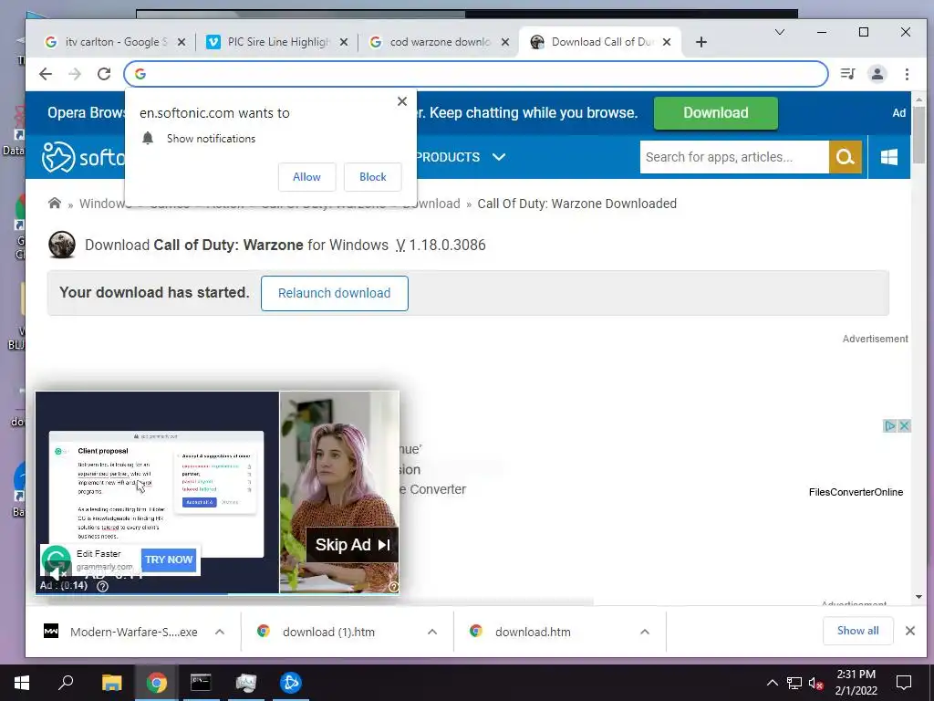Click TRY NOW on Grammarly ad
Viewport: 934px width, 701px height.
[x=169, y=560]
